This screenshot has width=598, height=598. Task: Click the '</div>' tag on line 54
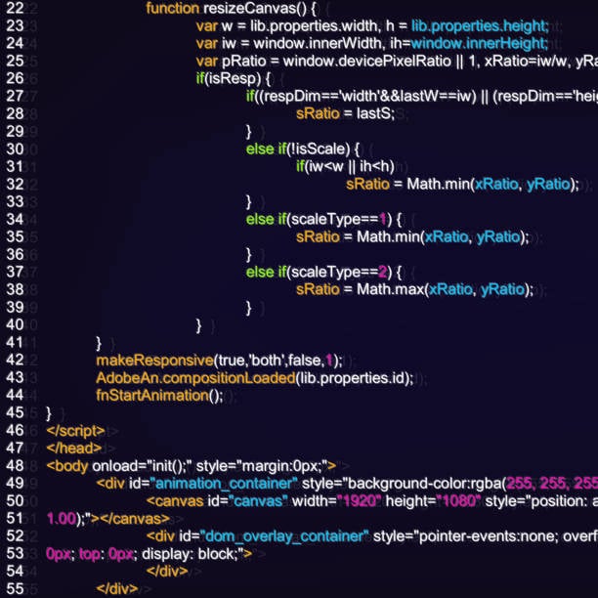167,572
